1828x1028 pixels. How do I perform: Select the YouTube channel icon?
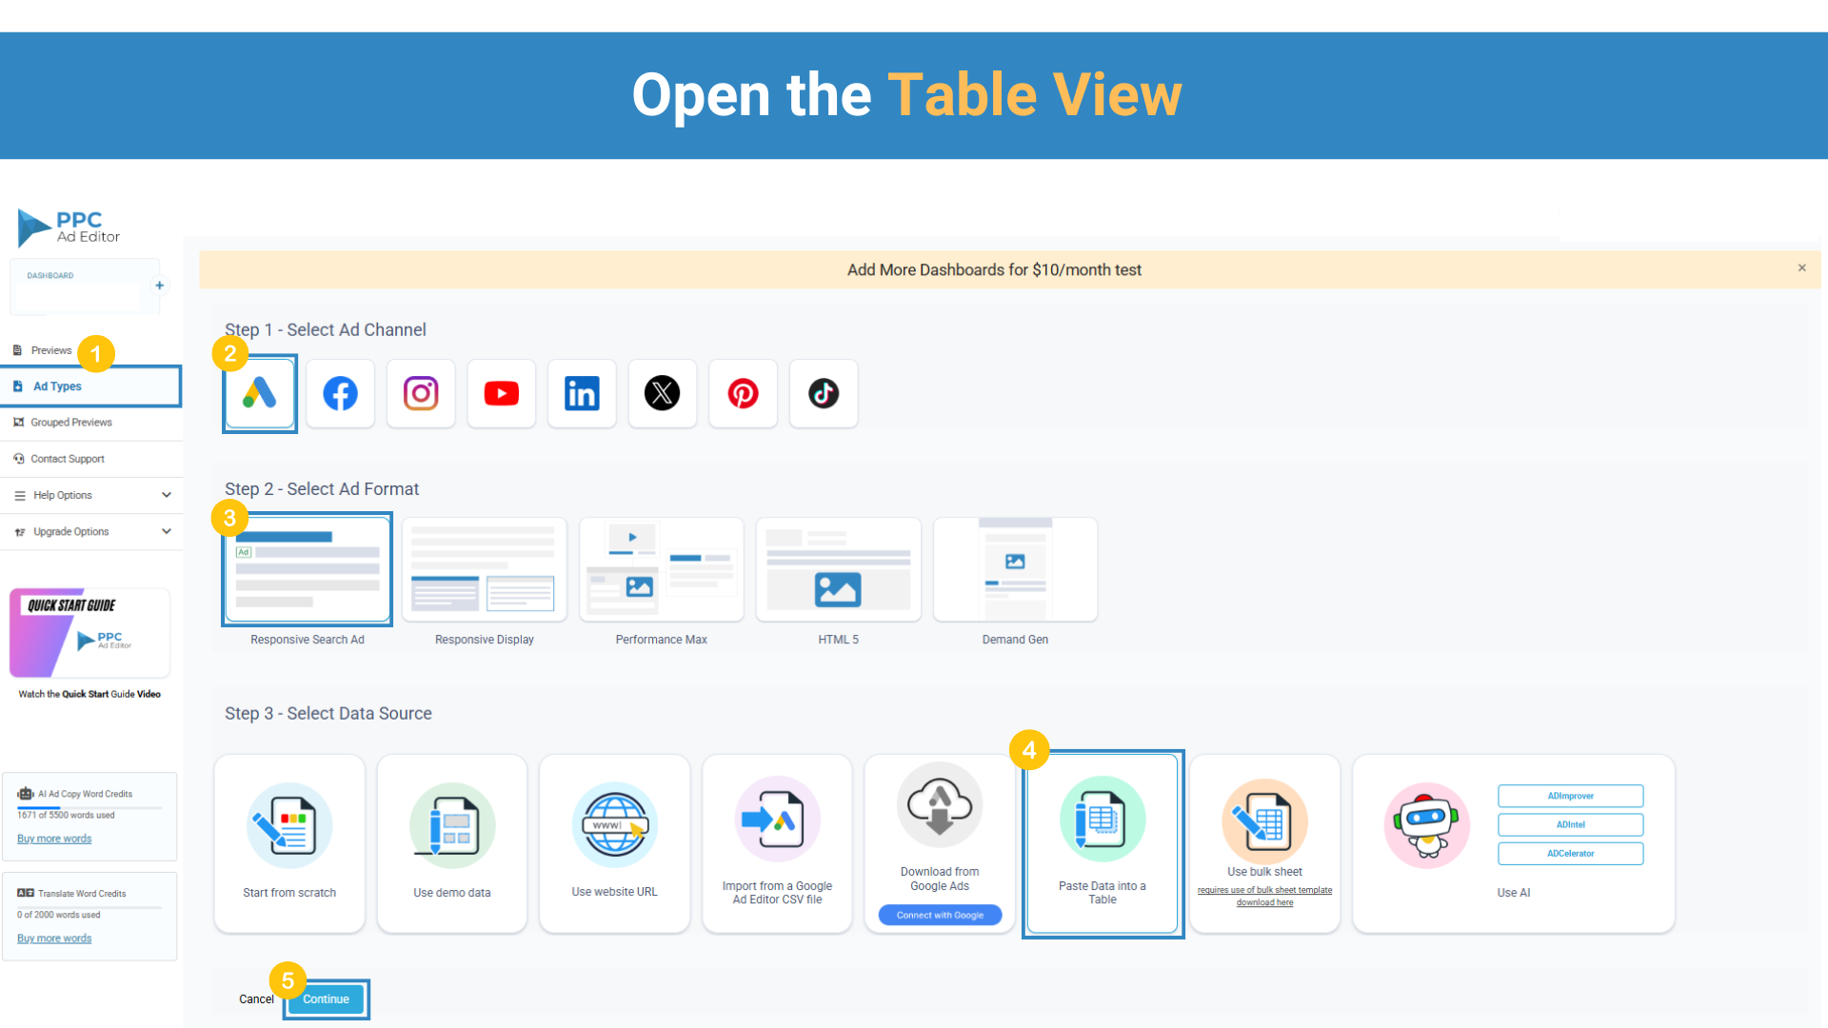502,393
